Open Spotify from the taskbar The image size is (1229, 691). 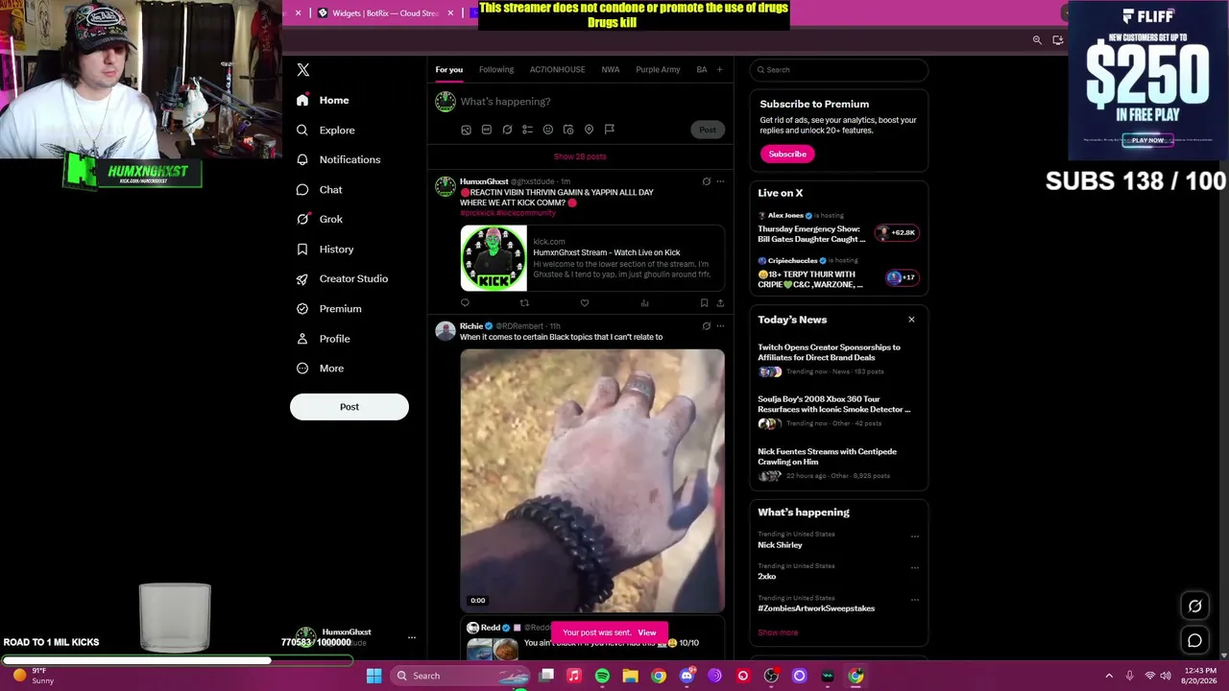click(x=602, y=676)
